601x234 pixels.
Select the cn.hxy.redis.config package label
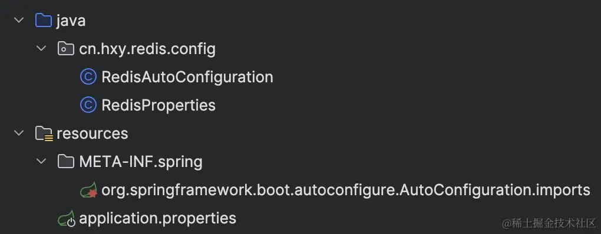pyautogui.click(x=147, y=49)
